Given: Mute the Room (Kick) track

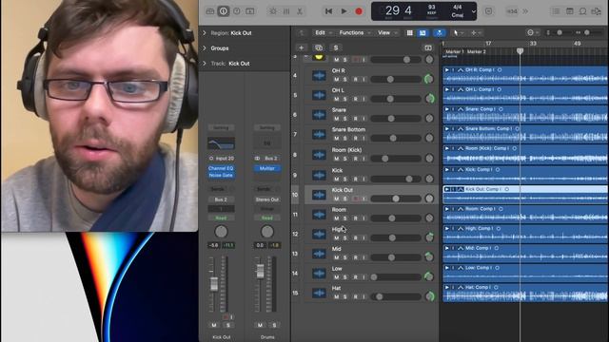Looking at the screenshot, I should pos(336,159).
